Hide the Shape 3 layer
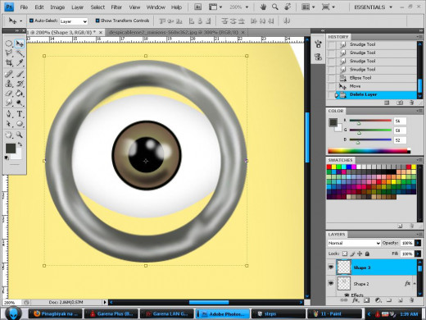 pyautogui.click(x=331, y=267)
